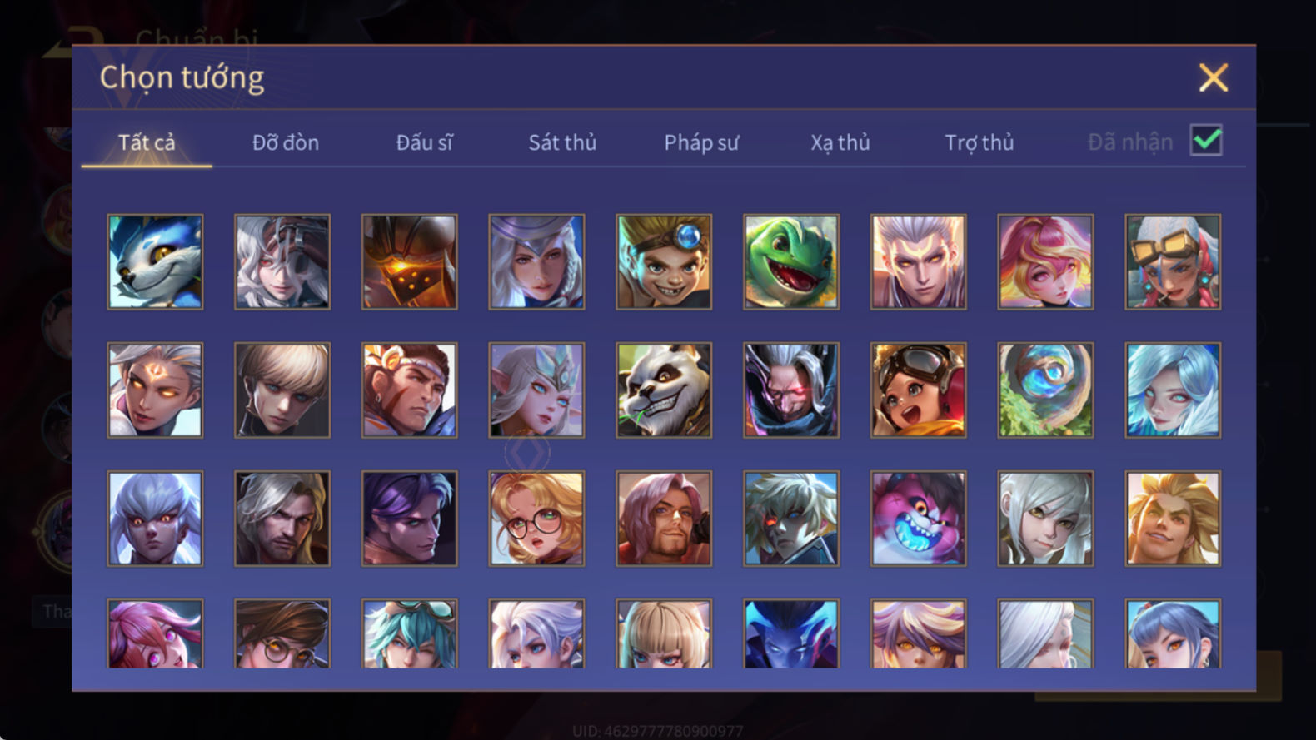Select the blue fox hero portrait
Screen dimensions: 1316x740
[155, 262]
